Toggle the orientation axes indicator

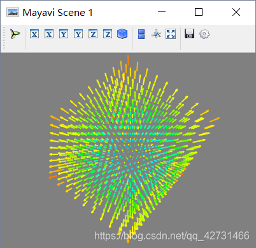pyautogui.click(x=156, y=34)
